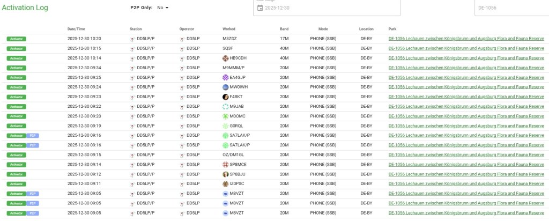Viewport: 549px width, 221px height.
Task: Click the M9JAB avatar icon
Action: tap(226, 106)
